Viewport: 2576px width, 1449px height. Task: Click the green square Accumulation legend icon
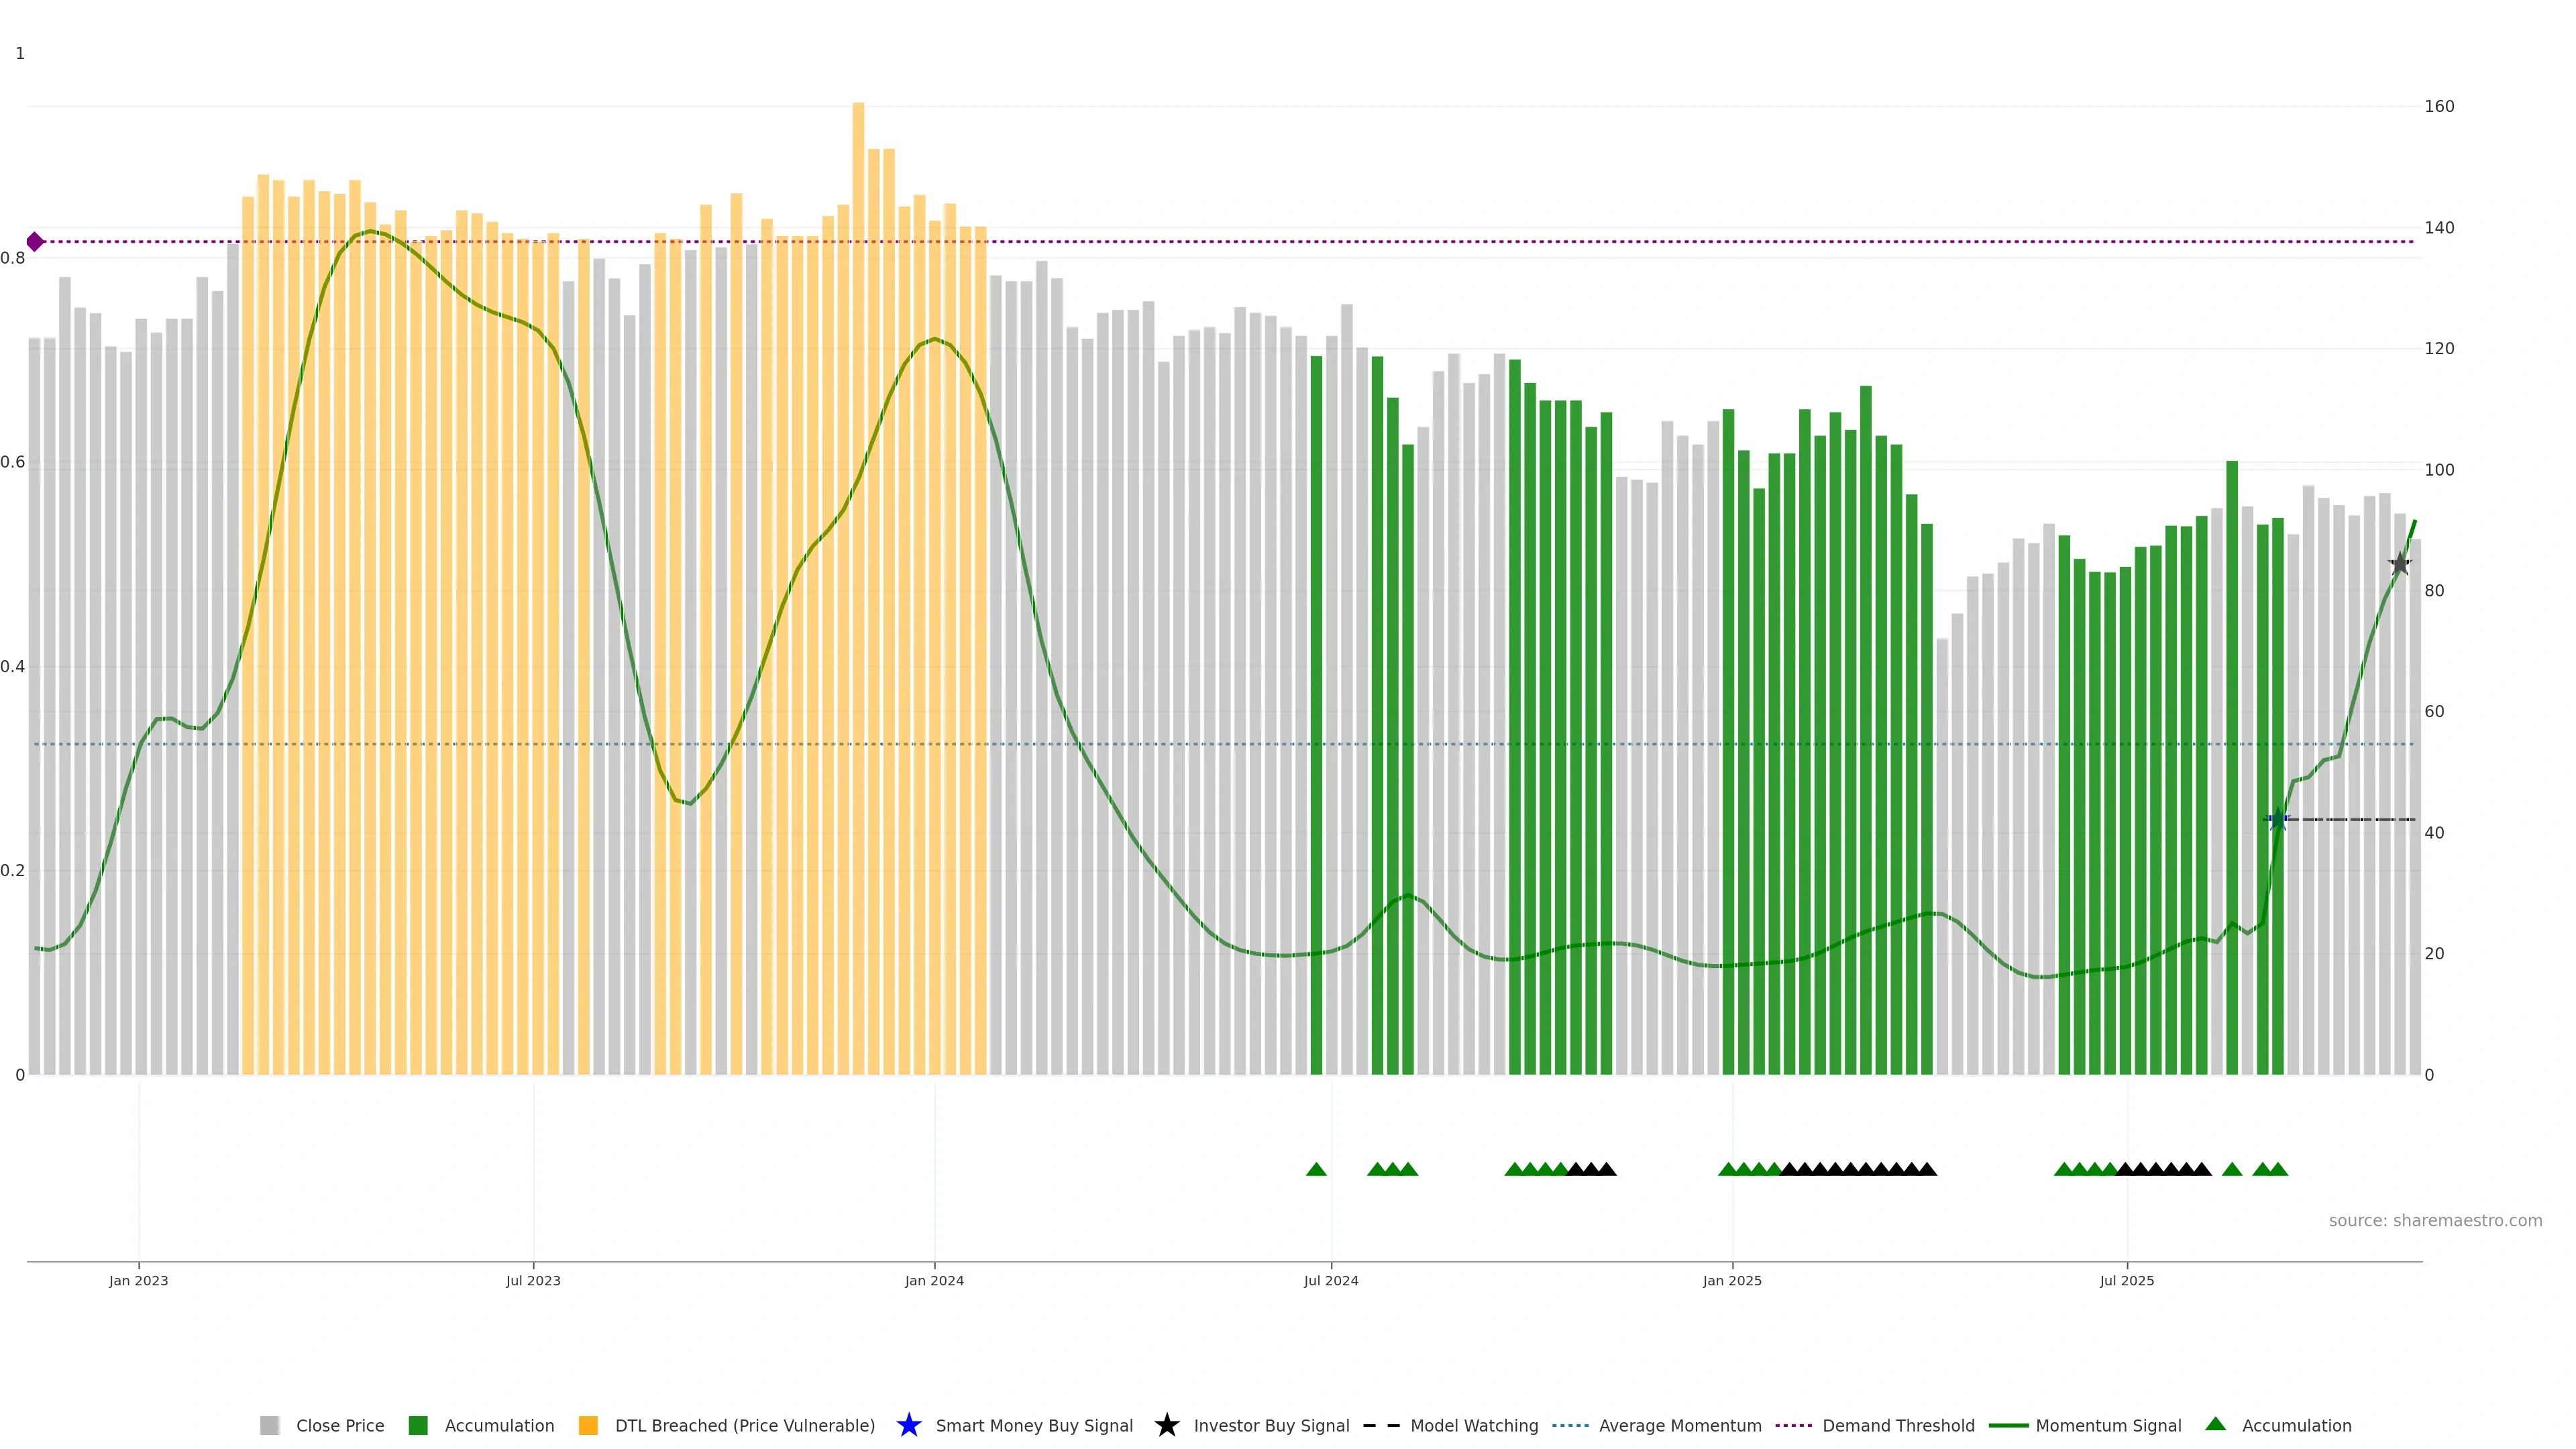click(418, 1425)
